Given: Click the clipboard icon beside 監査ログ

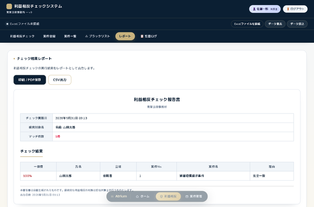Looking at the screenshot, I should click(142, 36).
